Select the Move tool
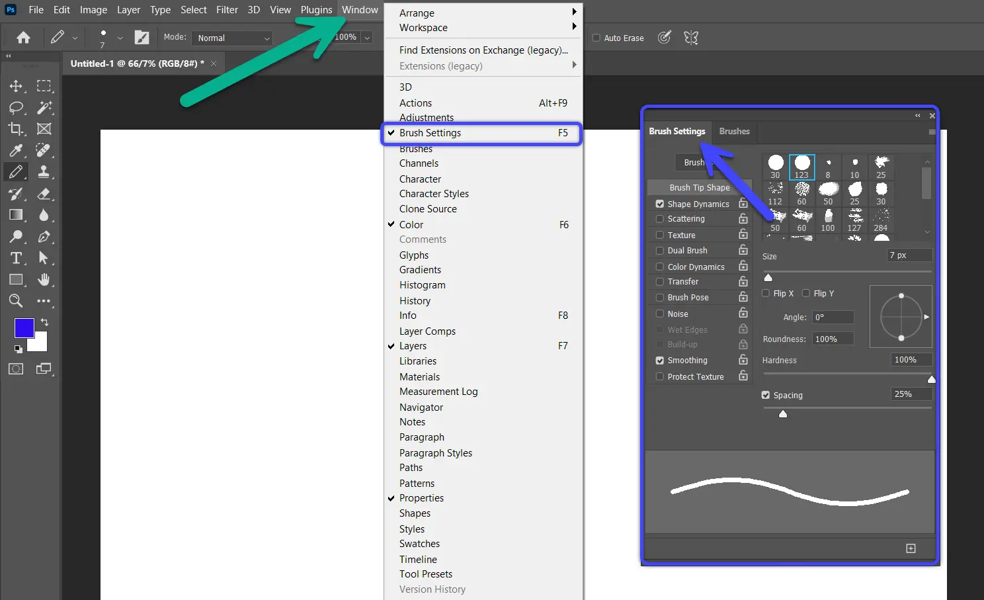This screenshot has height=600, width=984. 16,86
